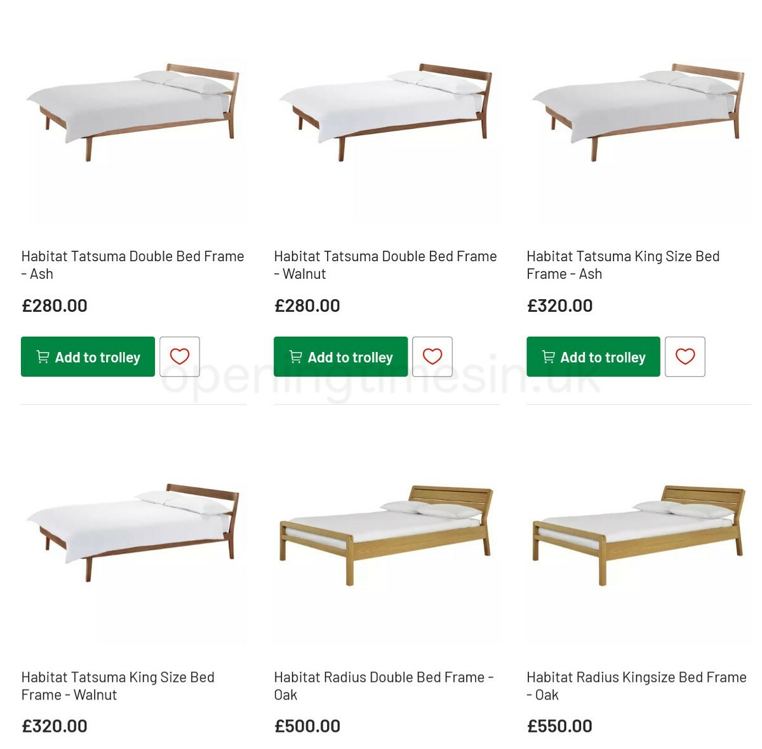Click the £320.00 price of King Size Walnut
The image size is (762, 749).
tap(53, 725)
